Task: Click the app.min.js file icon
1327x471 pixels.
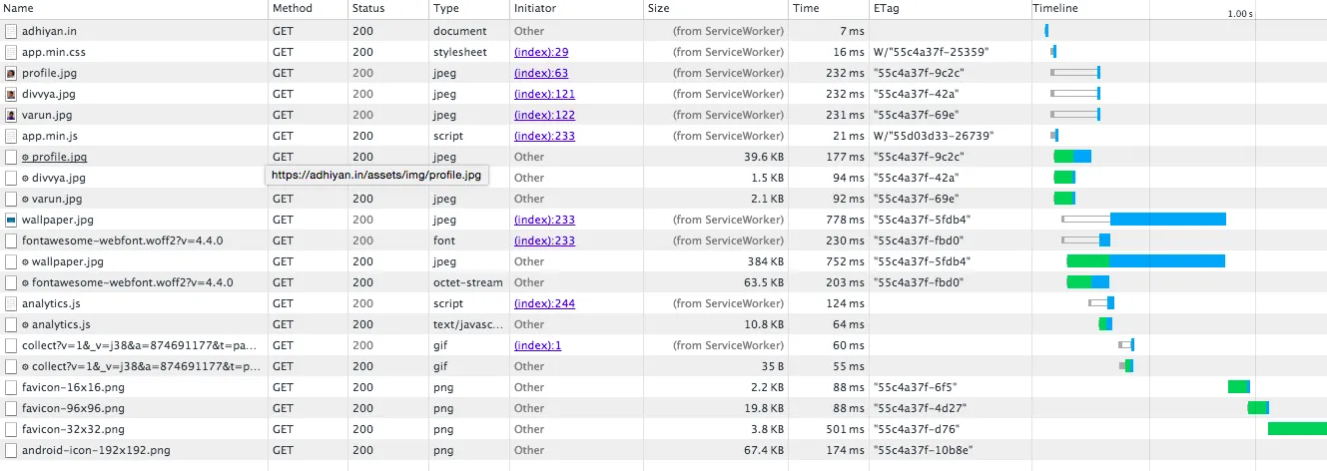Action: pyautogui.click(x=11, y=136)
